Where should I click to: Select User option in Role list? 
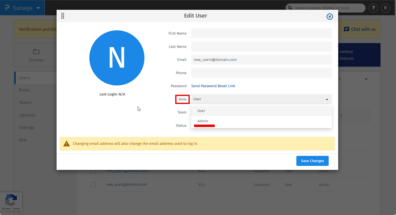201,111
